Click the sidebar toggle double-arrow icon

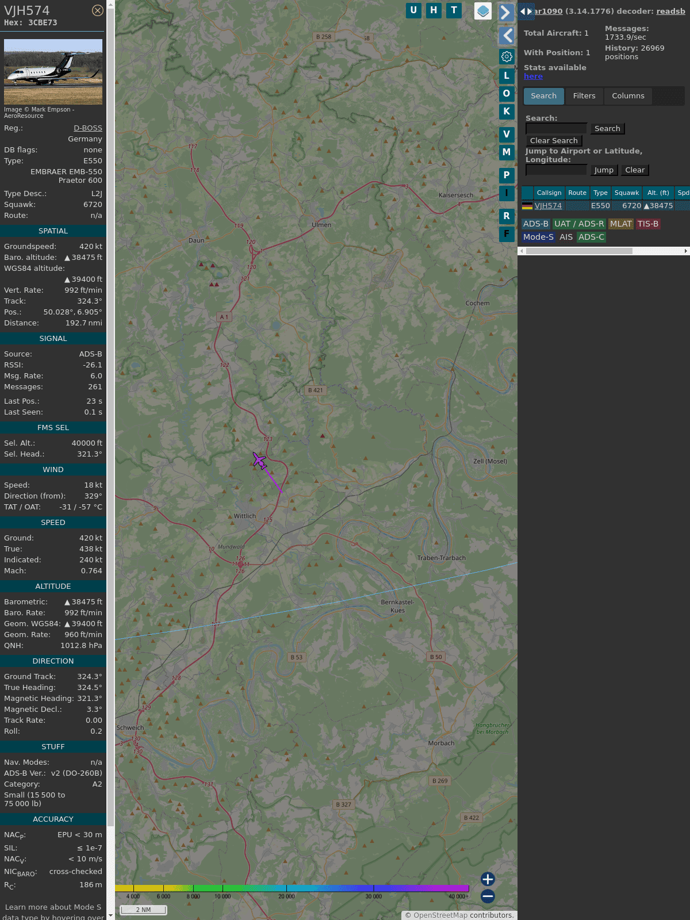pos(526,11)
